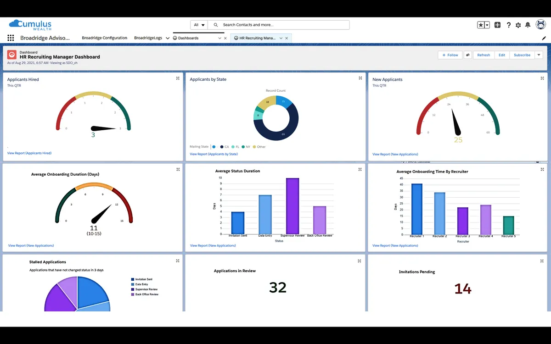The height and width of the screenshot is (344, 551).
Task: Click the Recruiter 1 bar
Action: pos(417,209)
